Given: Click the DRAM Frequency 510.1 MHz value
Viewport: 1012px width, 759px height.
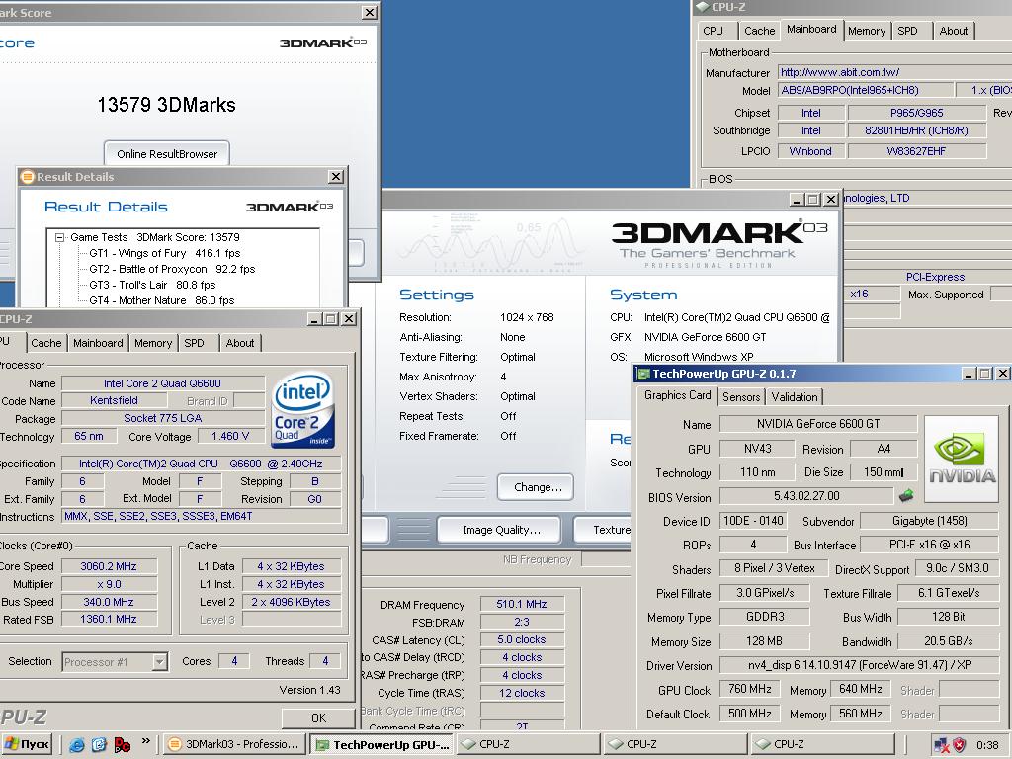Looking at the screenshot, I should [522, 604].
